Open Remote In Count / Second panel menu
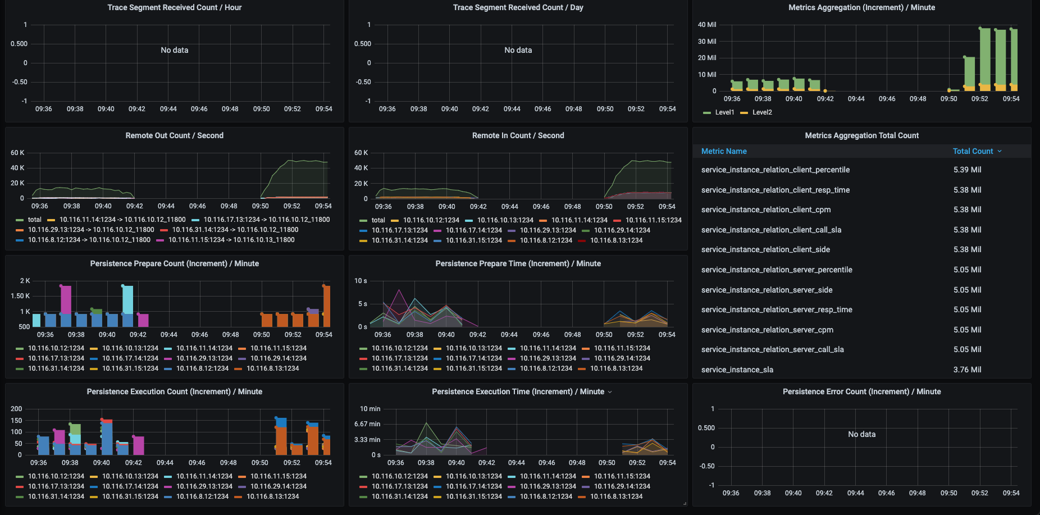 518,135
